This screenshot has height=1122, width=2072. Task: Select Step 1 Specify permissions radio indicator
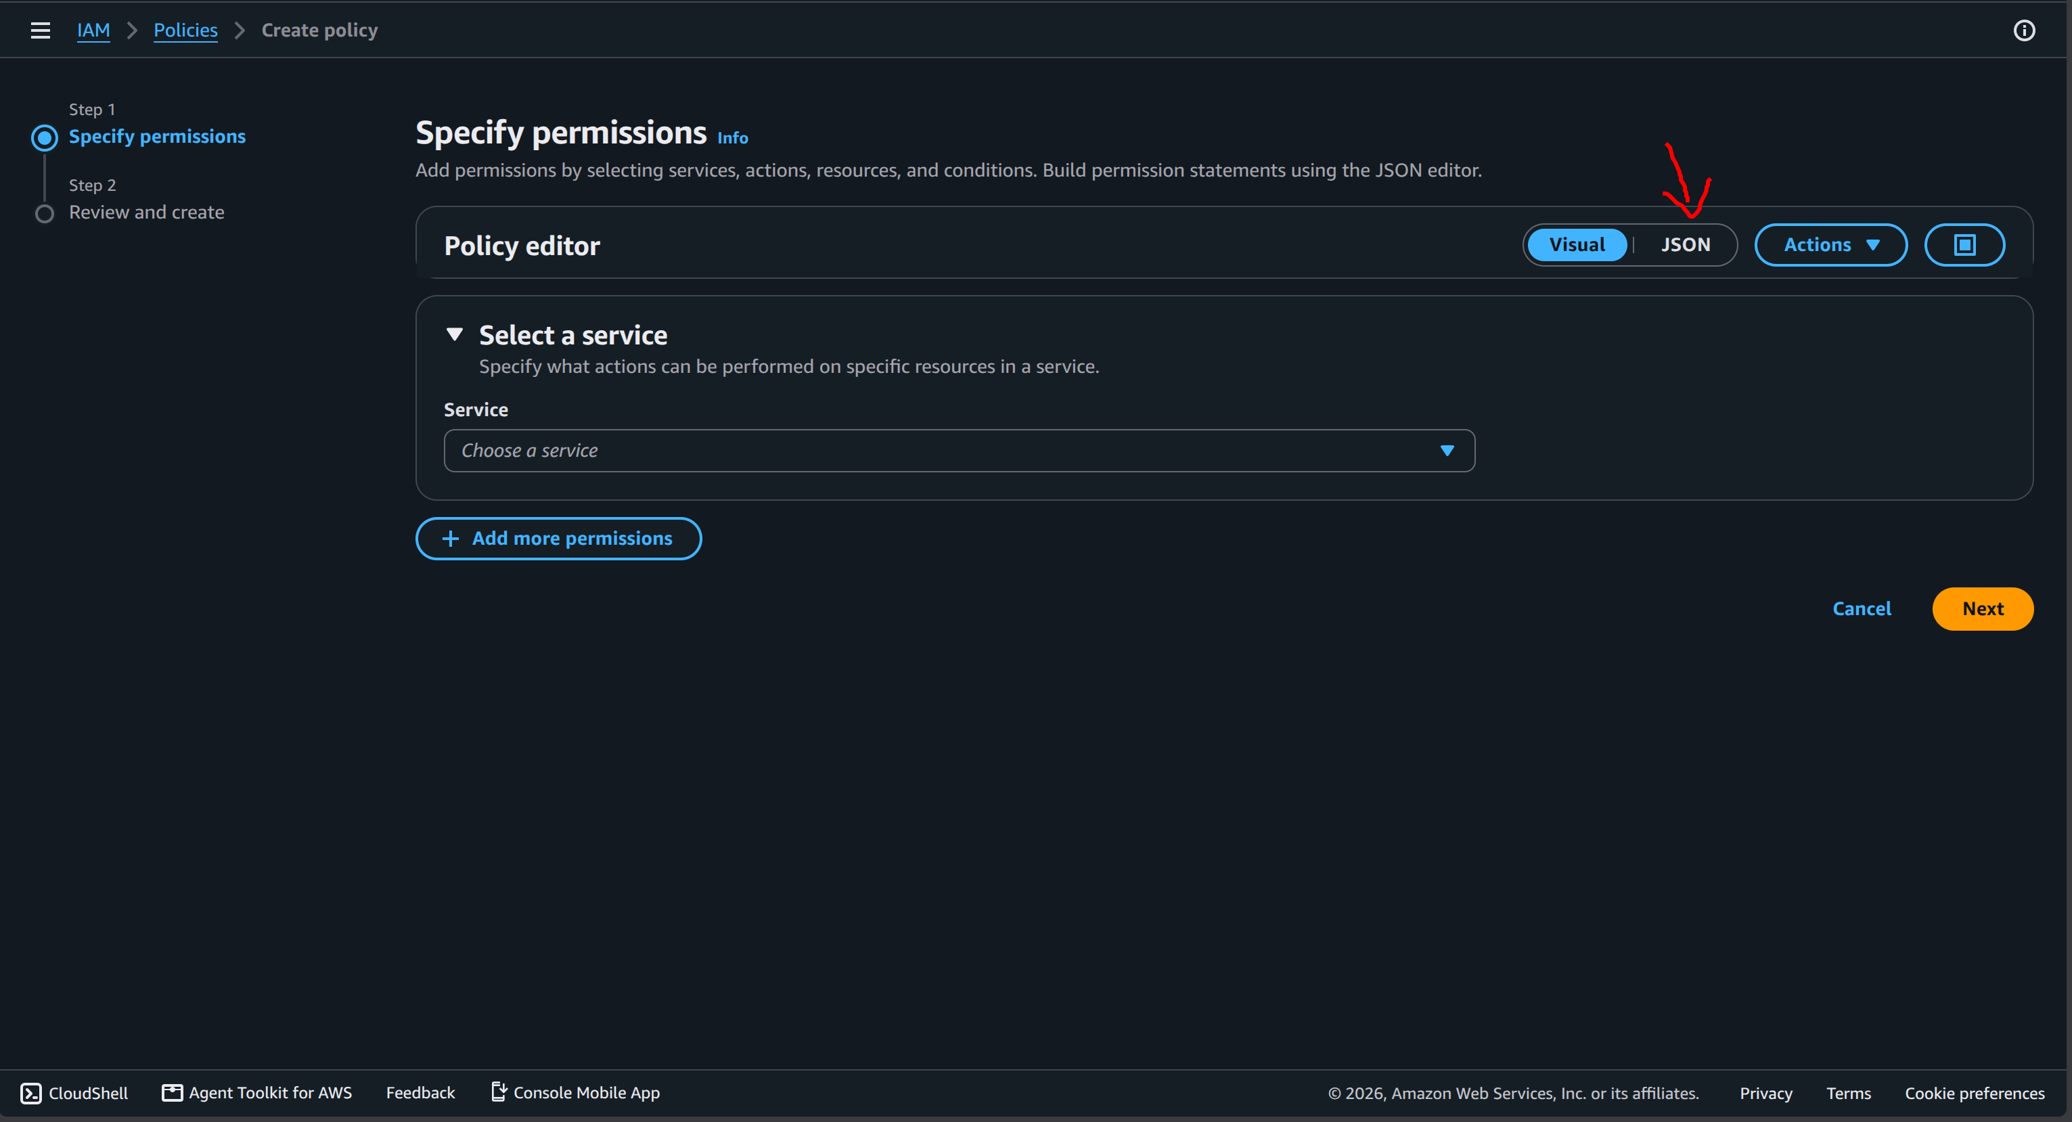[45, 137]
